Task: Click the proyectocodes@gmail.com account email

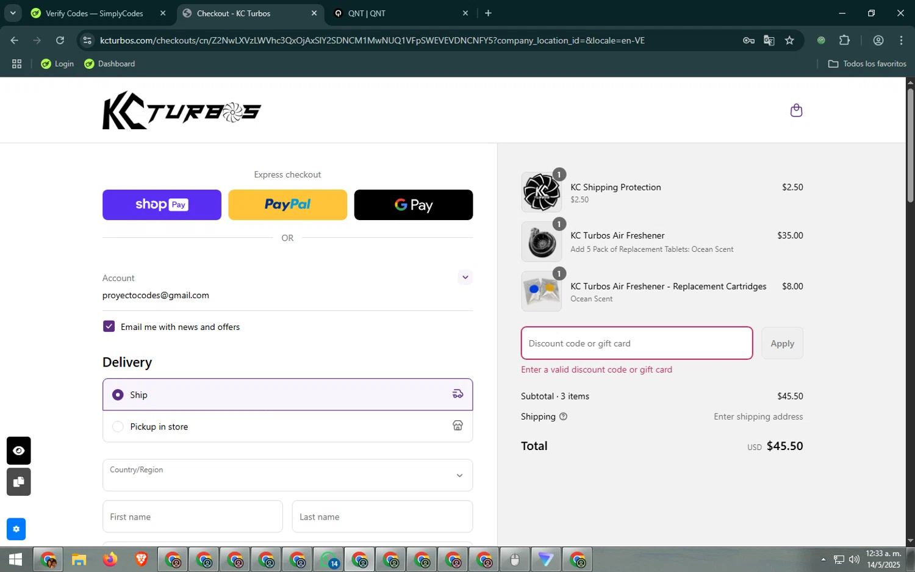Action: click(x=156, y=295)
